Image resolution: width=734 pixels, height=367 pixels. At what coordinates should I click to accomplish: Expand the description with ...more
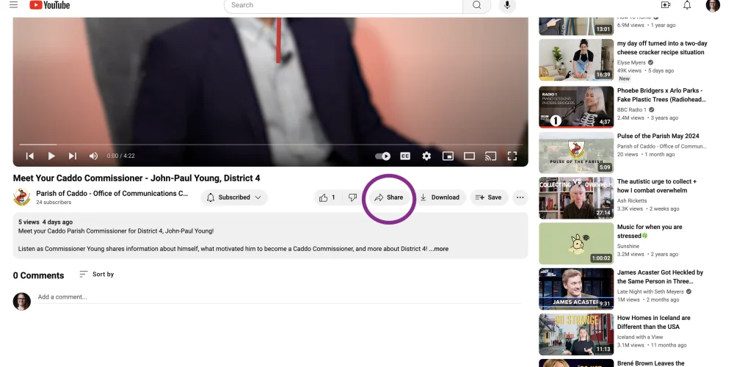[439, 249]
